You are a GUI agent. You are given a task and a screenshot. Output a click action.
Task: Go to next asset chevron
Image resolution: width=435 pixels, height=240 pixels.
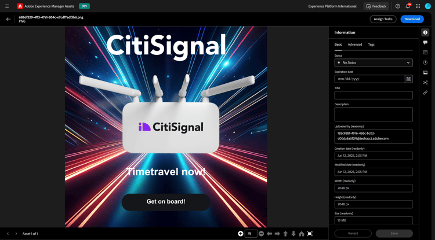pos(16,234)
